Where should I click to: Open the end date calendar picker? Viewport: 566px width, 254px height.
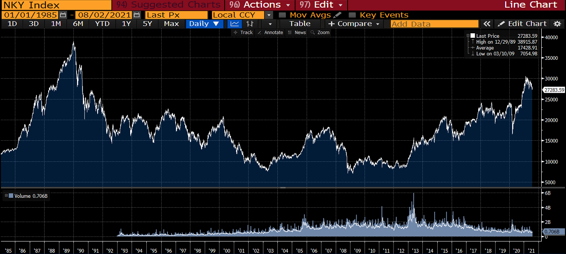coord(137,15)
